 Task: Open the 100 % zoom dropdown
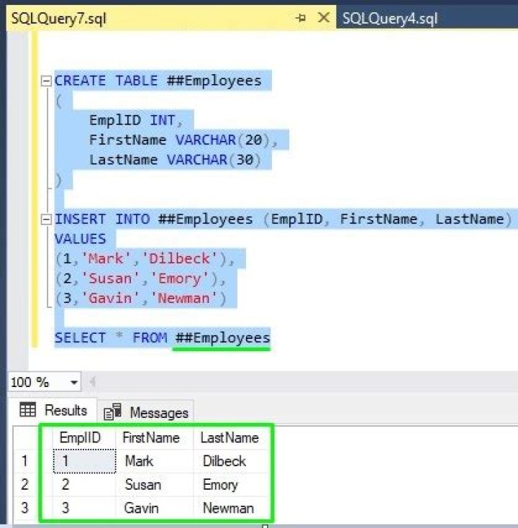(x=74, y=382)
